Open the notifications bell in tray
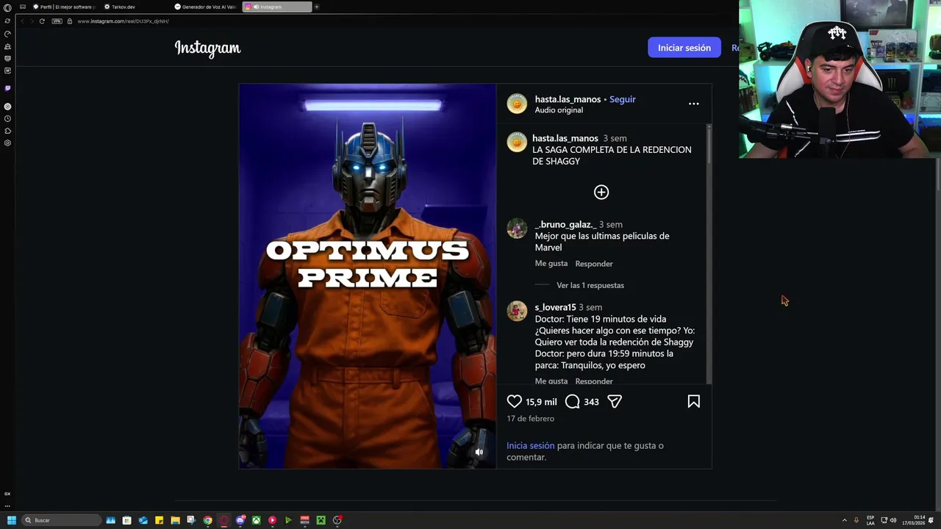941x529 pixels. click(931, 520)
